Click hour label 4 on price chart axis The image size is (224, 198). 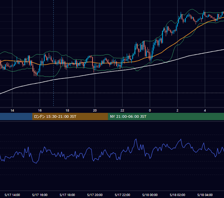205,111
